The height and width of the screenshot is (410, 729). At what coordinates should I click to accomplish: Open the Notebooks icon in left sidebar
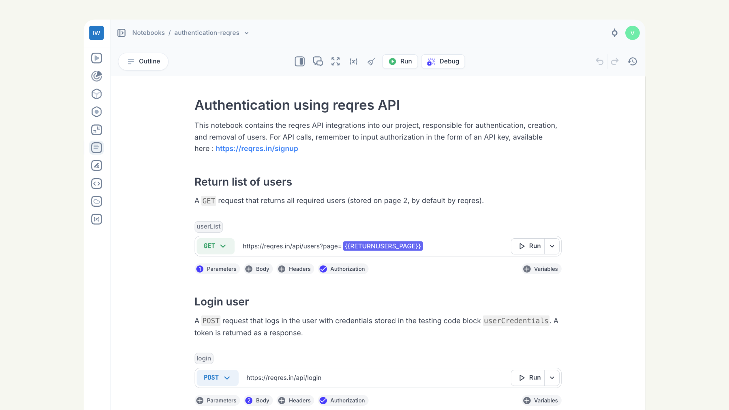[x=97, y=147]
